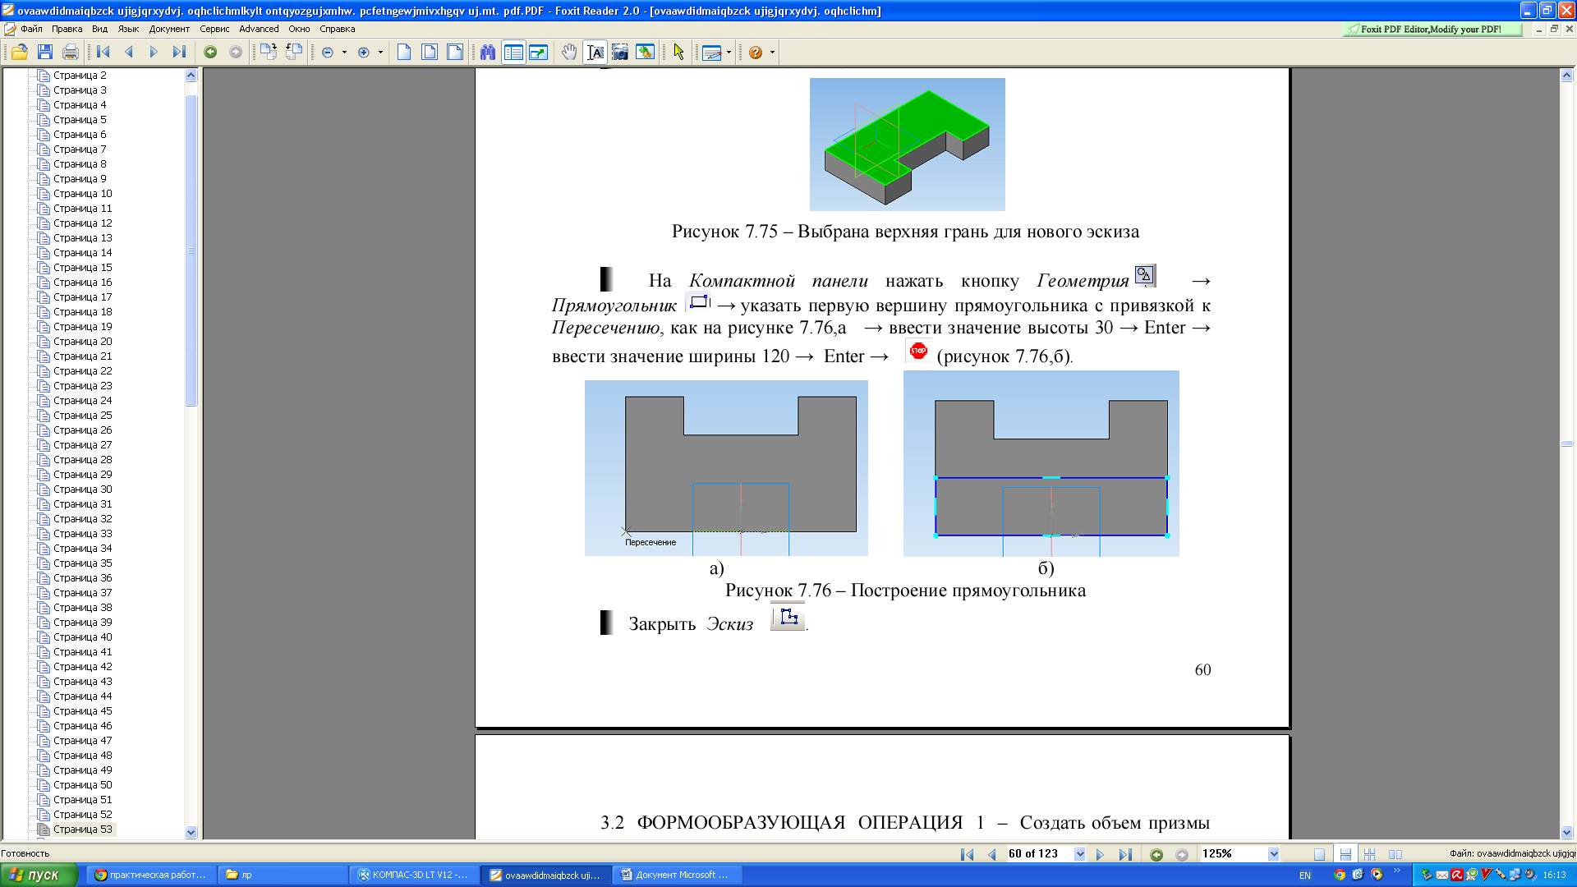This screenshot has width=1577, height=887.
Task: Select continuous facing layout in status bar
Action: [x=1369, y=854]
